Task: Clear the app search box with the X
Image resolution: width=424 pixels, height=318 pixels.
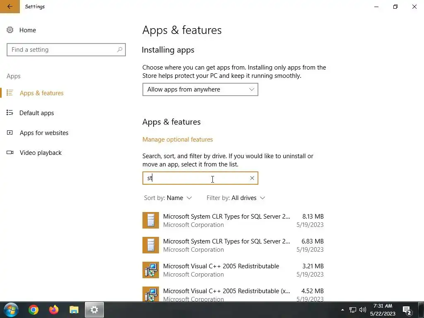Action: pyautogui.click(x=252, y=178)
